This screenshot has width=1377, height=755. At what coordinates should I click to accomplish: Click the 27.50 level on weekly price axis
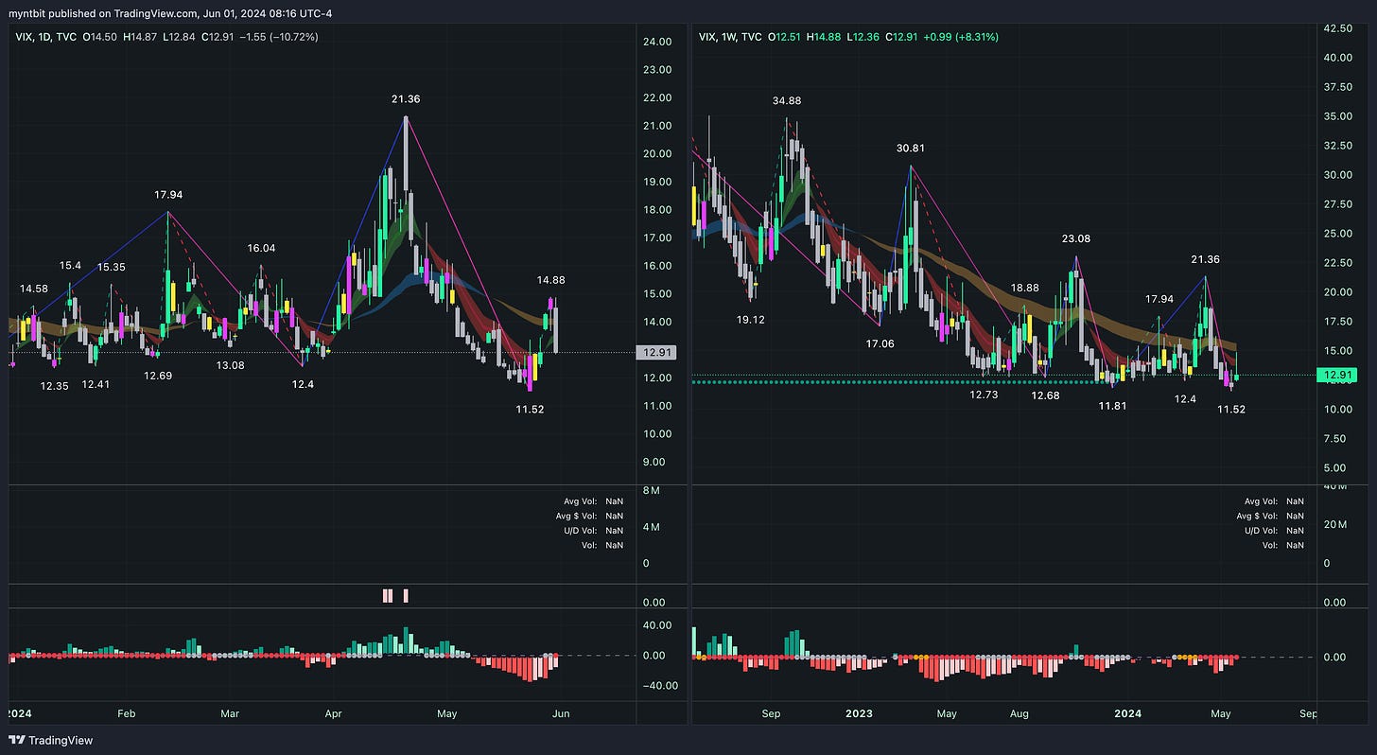(x=1337, y=205)
